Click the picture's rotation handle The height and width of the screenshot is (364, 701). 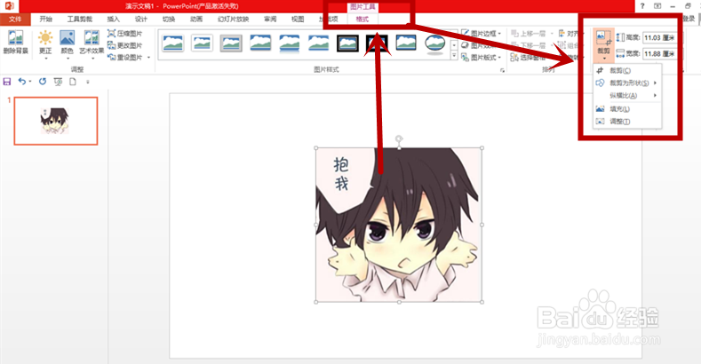click(x=399, y=138)
